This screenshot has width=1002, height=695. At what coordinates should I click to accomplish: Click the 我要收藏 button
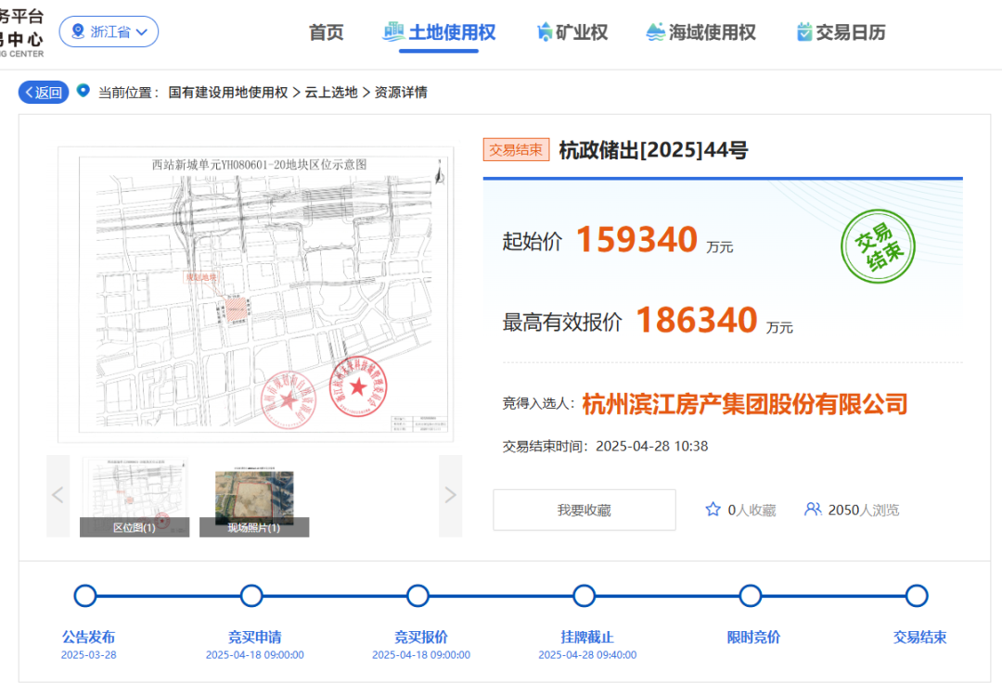584,510
